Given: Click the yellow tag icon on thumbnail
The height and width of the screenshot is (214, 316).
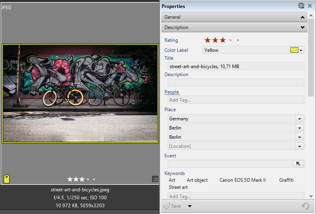Looking at the screenshot, I should [x=7, y=179].
